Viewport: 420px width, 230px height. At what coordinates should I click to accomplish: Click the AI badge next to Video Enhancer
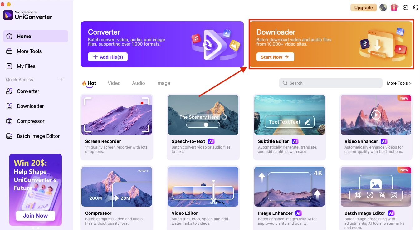(x=384, y=141)
